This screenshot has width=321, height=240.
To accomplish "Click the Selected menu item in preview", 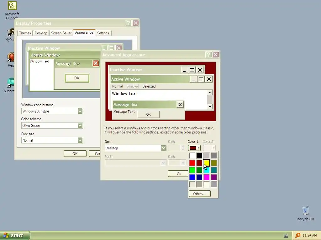I will pos(149,86).
